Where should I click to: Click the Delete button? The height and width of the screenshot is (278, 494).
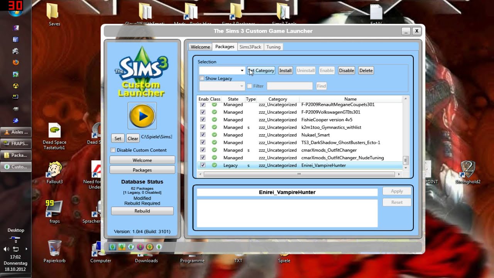click(x=366, y=70)
